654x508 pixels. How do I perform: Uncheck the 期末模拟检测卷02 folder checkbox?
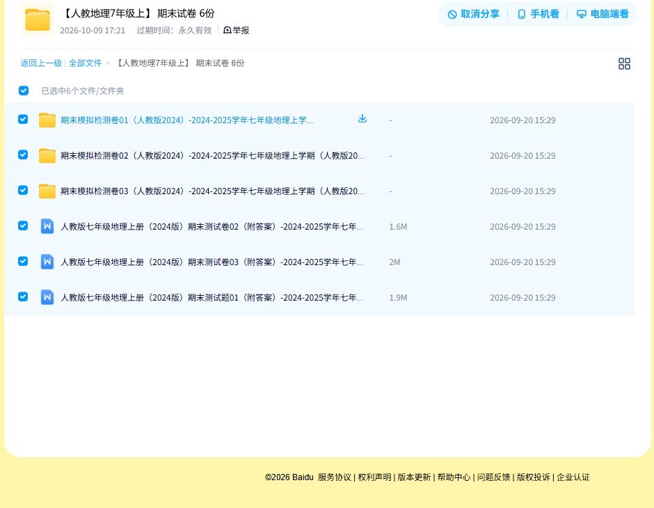tap(23, 154)
